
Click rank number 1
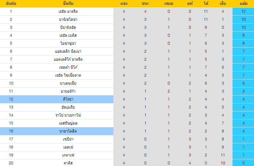click(11, 11)
